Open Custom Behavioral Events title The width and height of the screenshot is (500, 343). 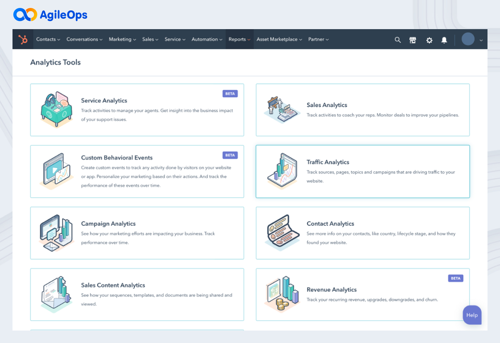(117, 158)
